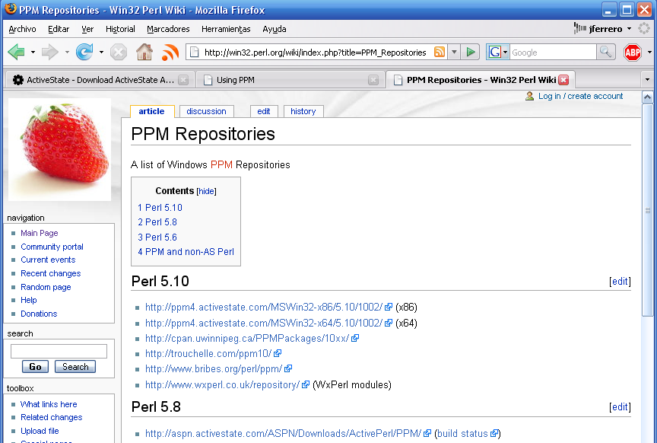
Task: Open the wiki history tab
Action: 303,111
